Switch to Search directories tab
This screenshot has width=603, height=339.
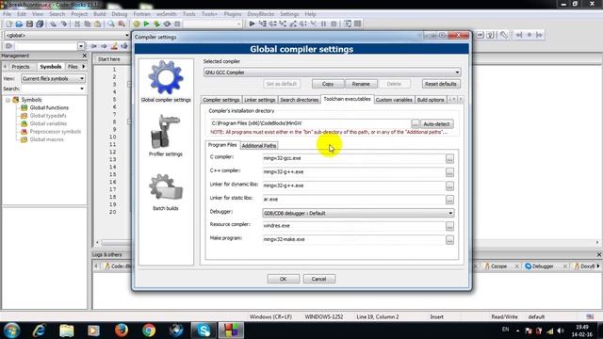tap(300, 100)
